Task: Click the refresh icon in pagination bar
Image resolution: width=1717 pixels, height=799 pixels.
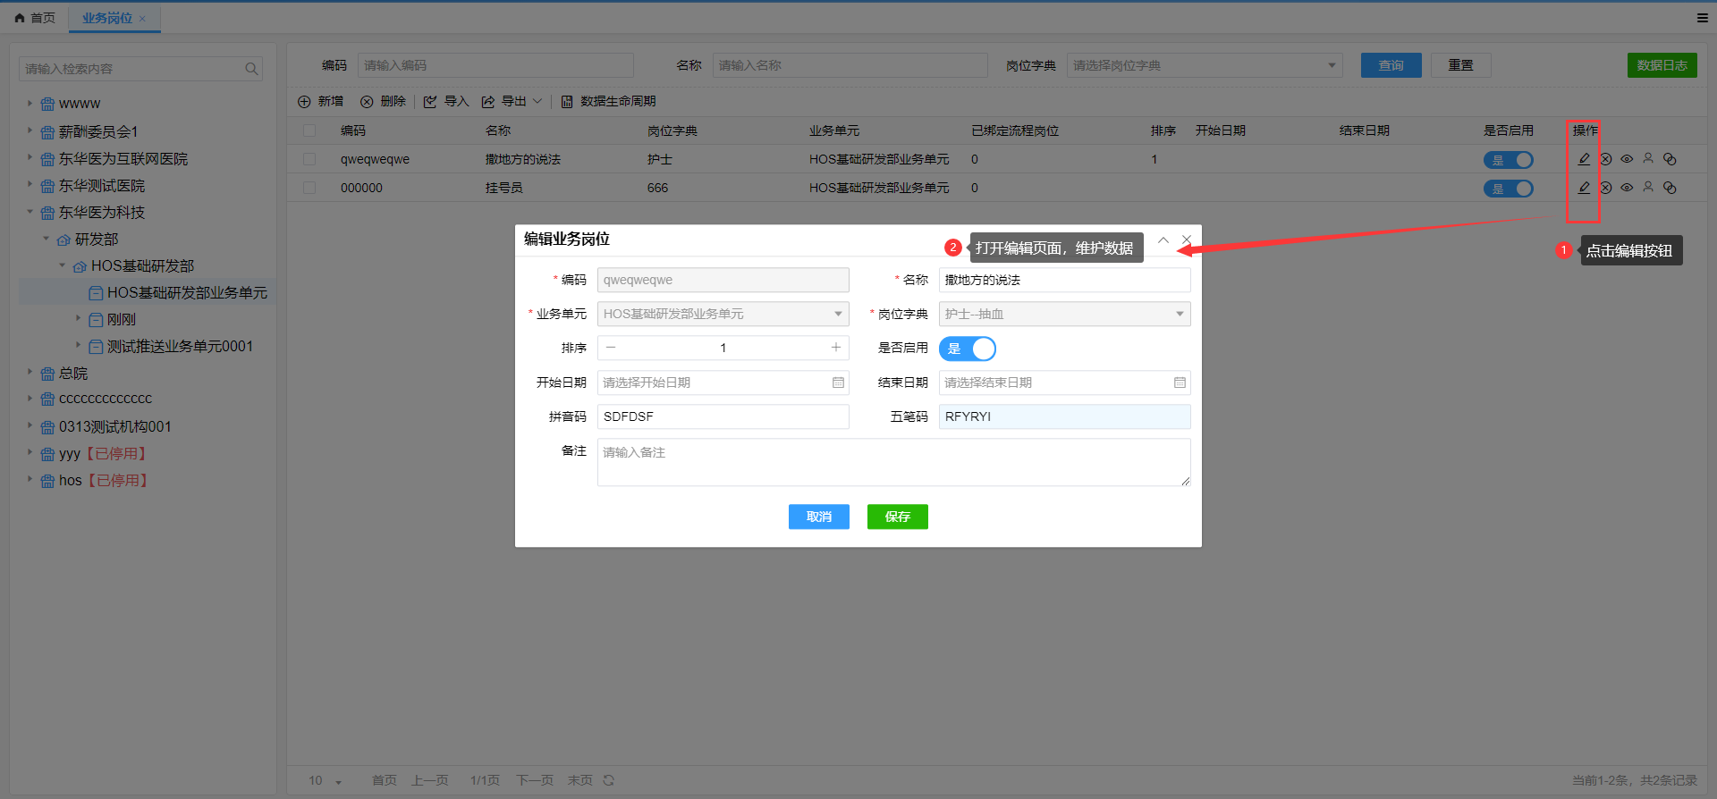Action: click(x=609, y=780)
